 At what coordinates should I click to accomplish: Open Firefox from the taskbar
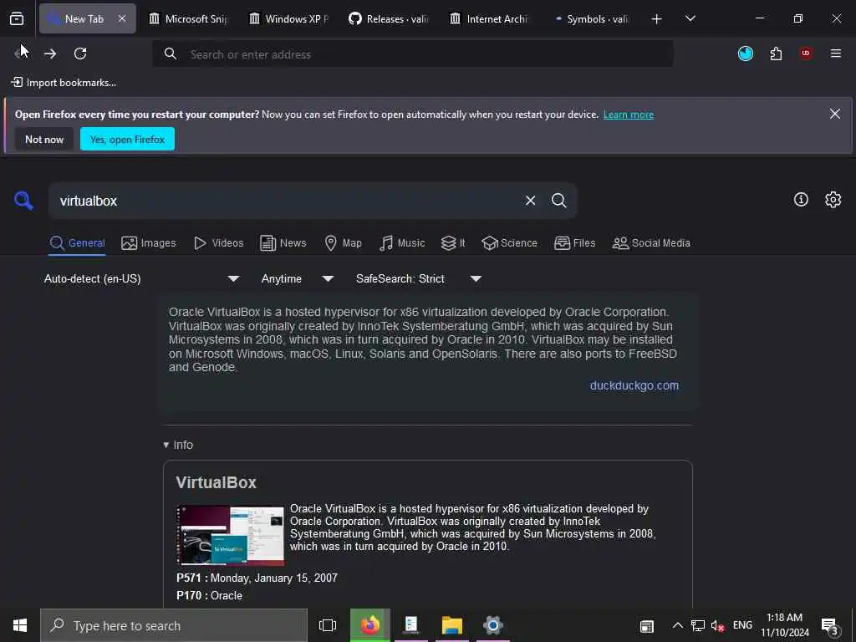point(370,625)
